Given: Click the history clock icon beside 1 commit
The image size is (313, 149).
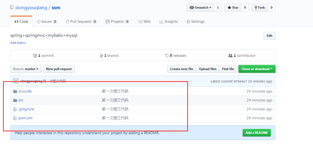Looking at the screenshot, I should (x=35, y=56).
